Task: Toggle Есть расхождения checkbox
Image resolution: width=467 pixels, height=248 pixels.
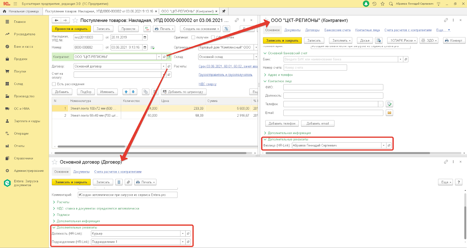Action: (x=54, y=84)
